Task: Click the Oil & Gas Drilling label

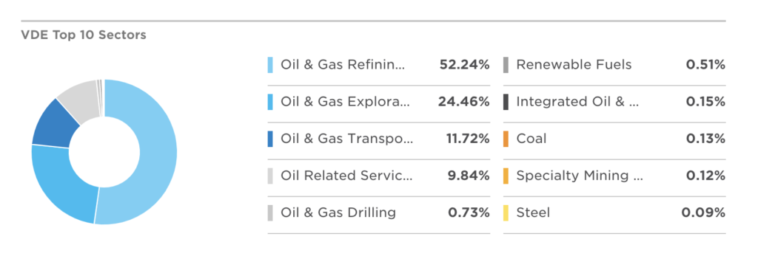Action: click(338, 212)
